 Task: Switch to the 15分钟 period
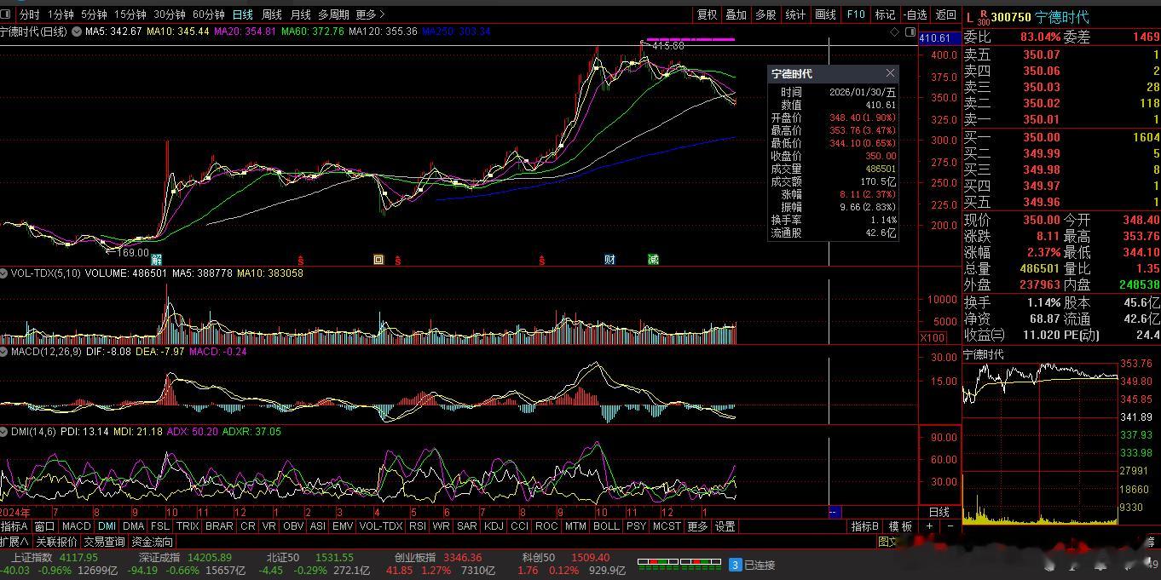pos(130,14)
